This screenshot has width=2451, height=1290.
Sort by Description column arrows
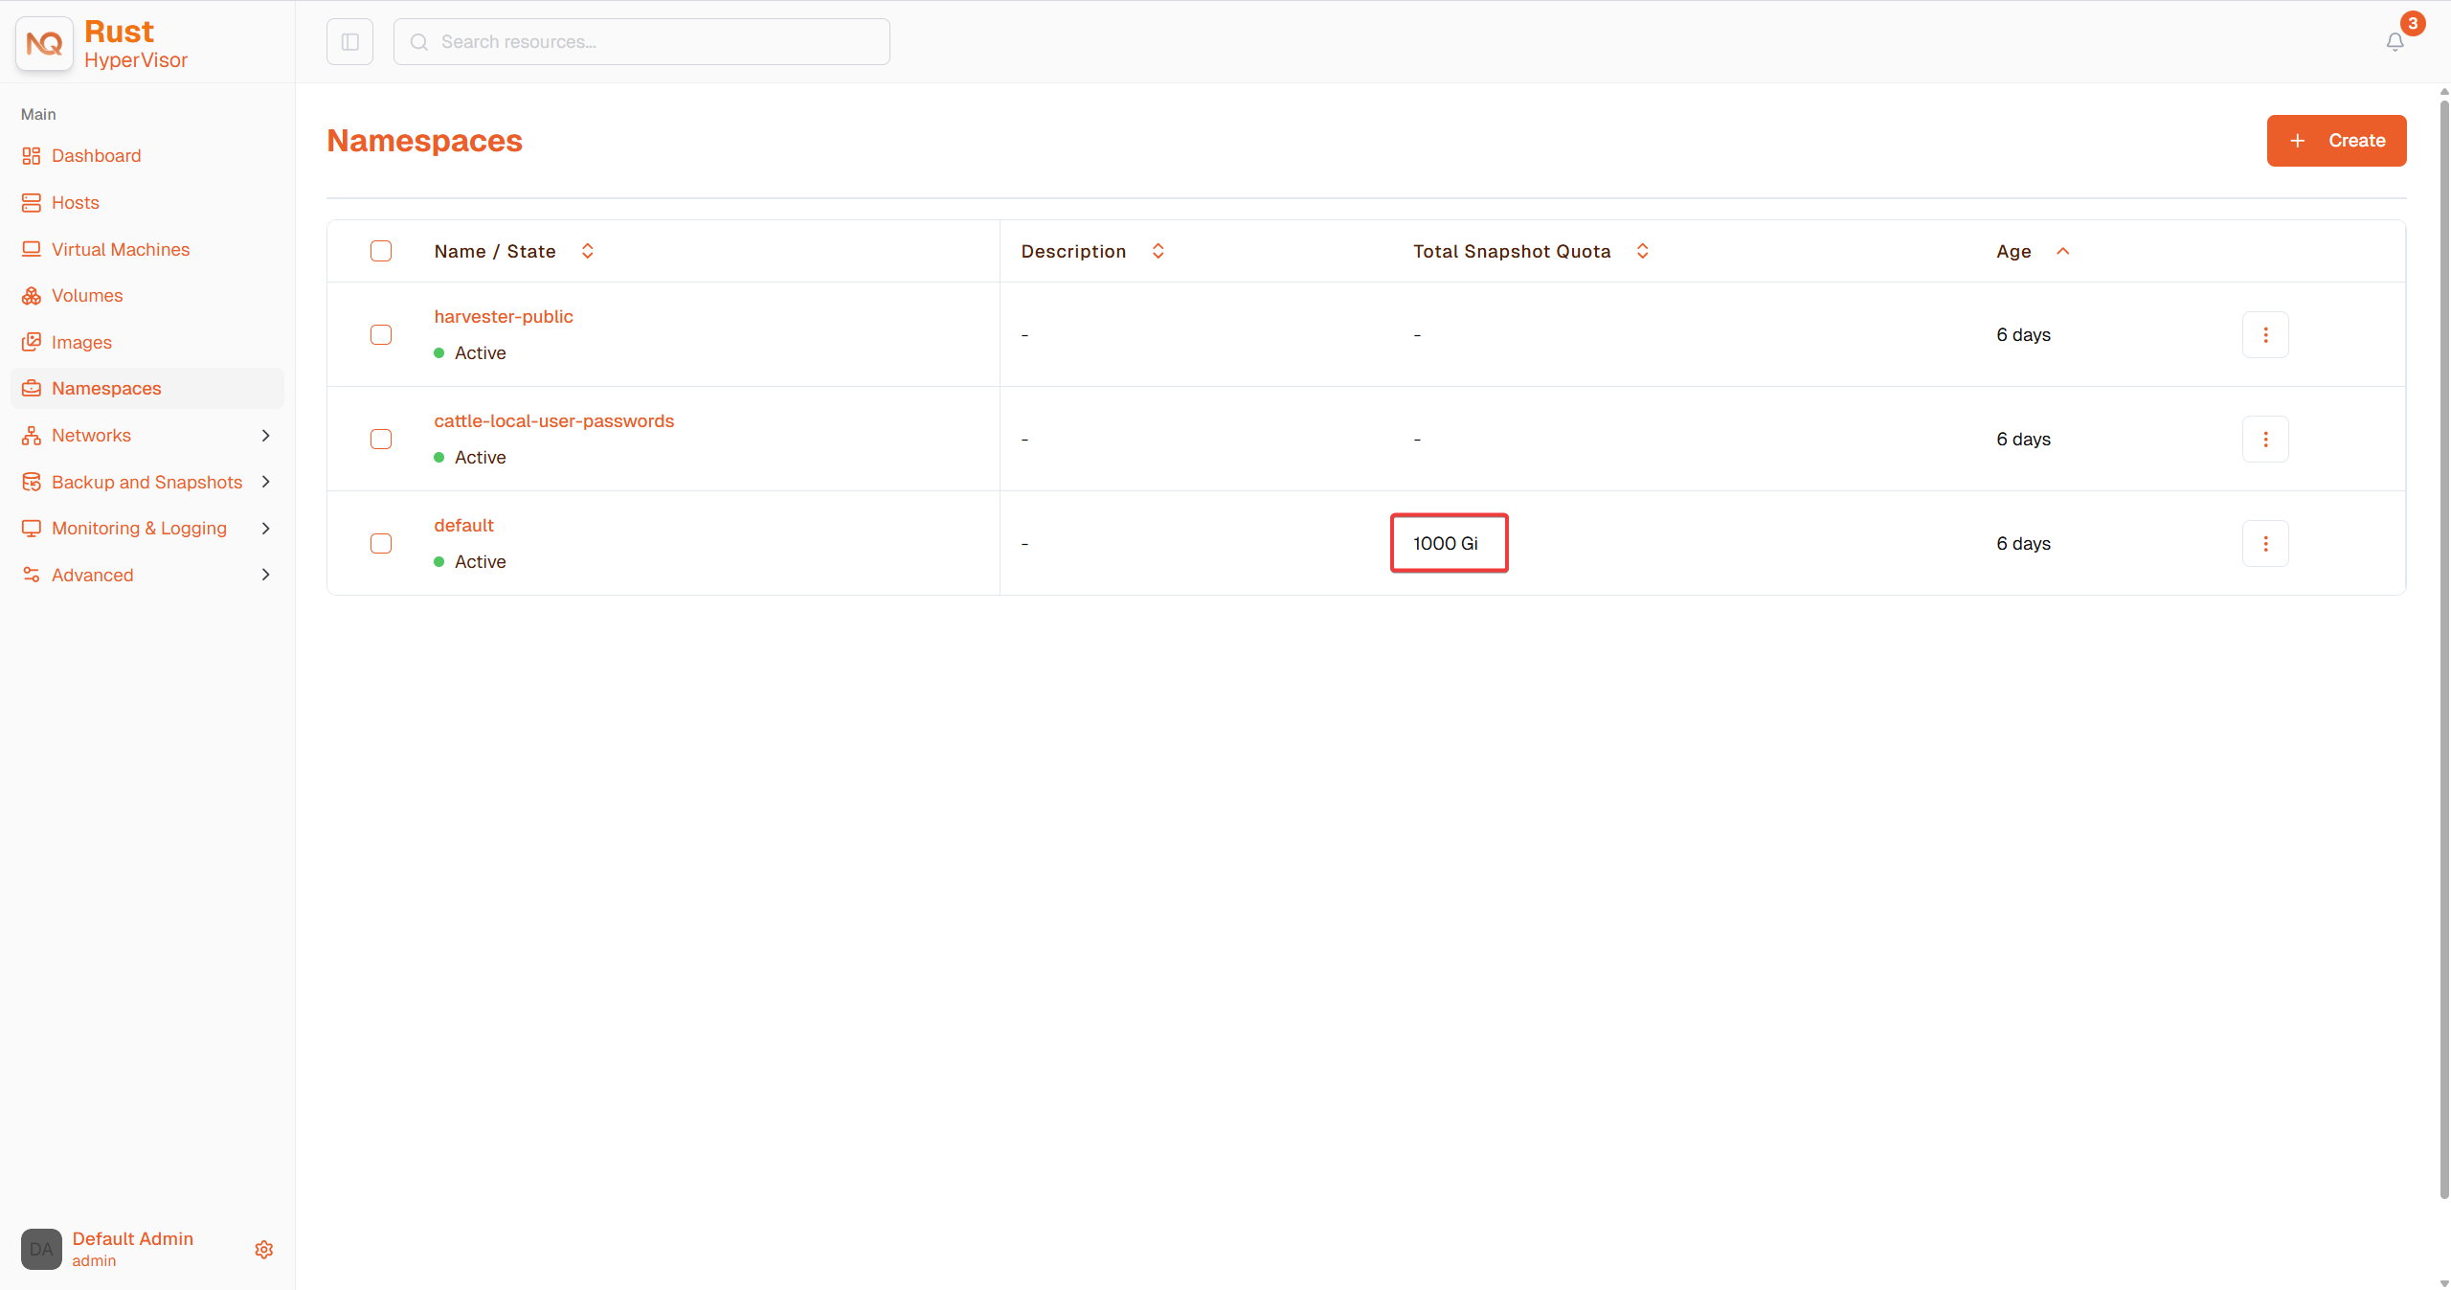tap(1158, 251)
